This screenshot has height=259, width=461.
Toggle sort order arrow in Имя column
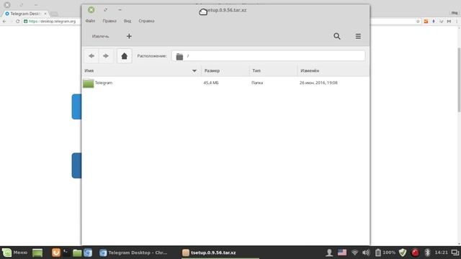194,71
